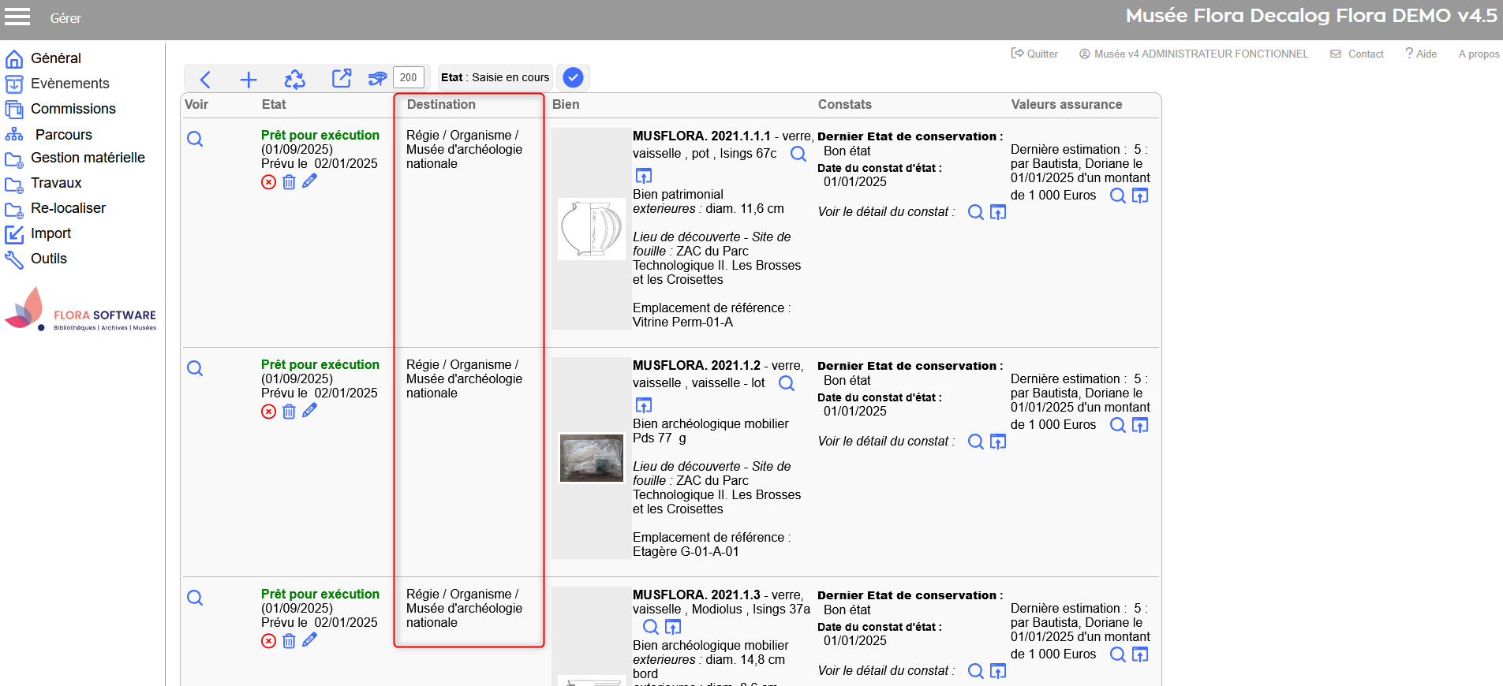Image resolution: width=1503 pixels, height=686 pixels.
Task: Click the blue validate checkmark button
Action: 574,77
